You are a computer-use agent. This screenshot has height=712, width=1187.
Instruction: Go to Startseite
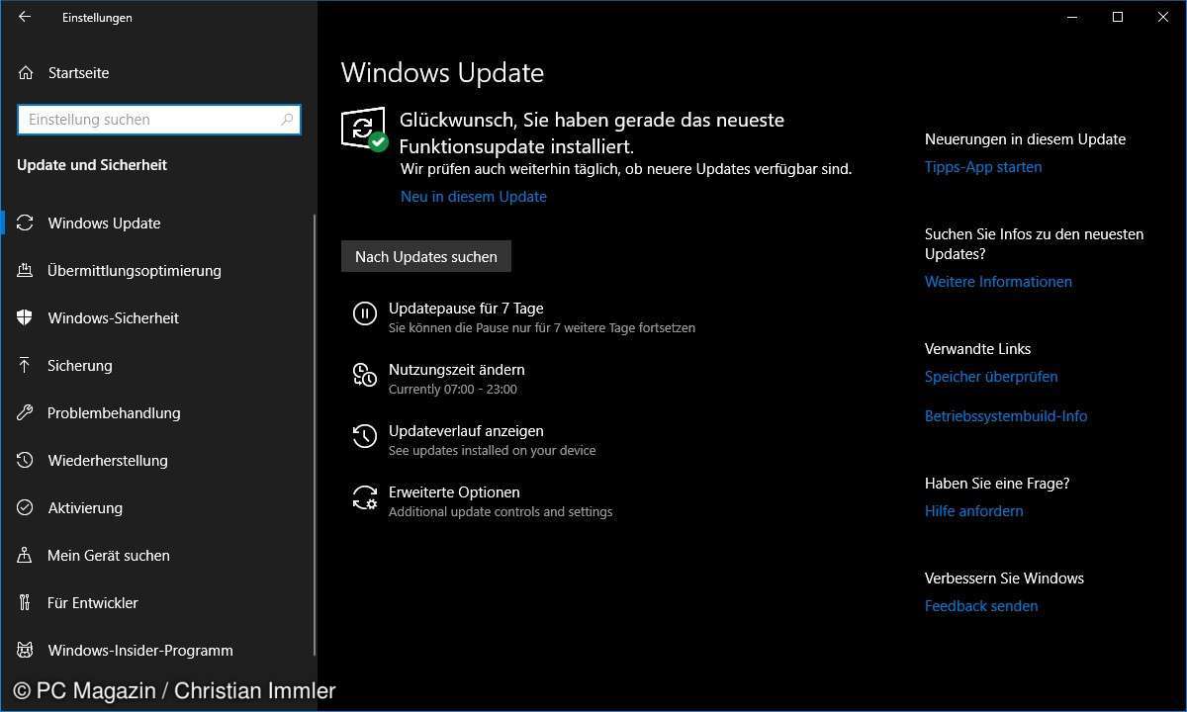[x=158, y=73]
